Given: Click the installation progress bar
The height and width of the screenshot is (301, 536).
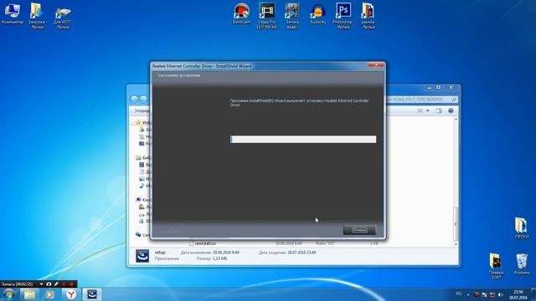Looking at the screenshot, I should pyautogui.click(x=303, y=140).
